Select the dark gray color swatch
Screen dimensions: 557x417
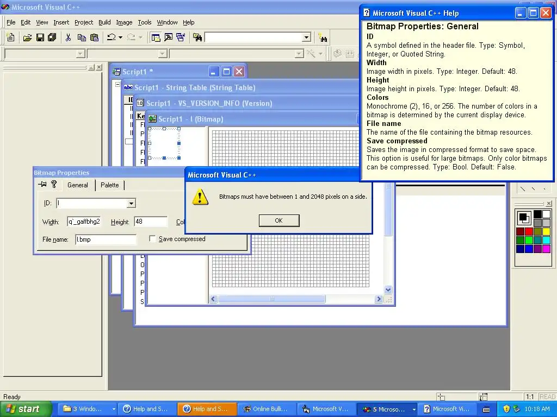pos(537,223)
